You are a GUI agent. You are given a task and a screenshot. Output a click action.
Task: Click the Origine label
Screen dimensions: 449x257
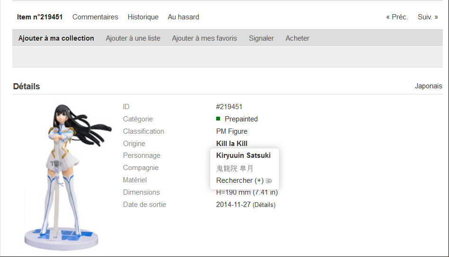coord(134,144)
